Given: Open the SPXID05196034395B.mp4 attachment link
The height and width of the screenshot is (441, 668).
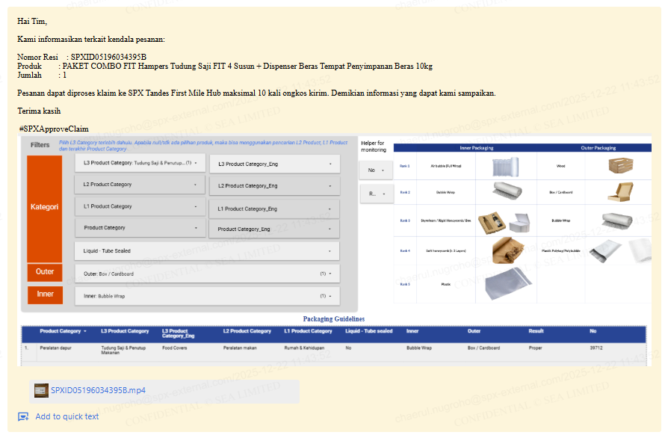Looking at the screenshot, I should pyautogui.click(x=98, y=390).
